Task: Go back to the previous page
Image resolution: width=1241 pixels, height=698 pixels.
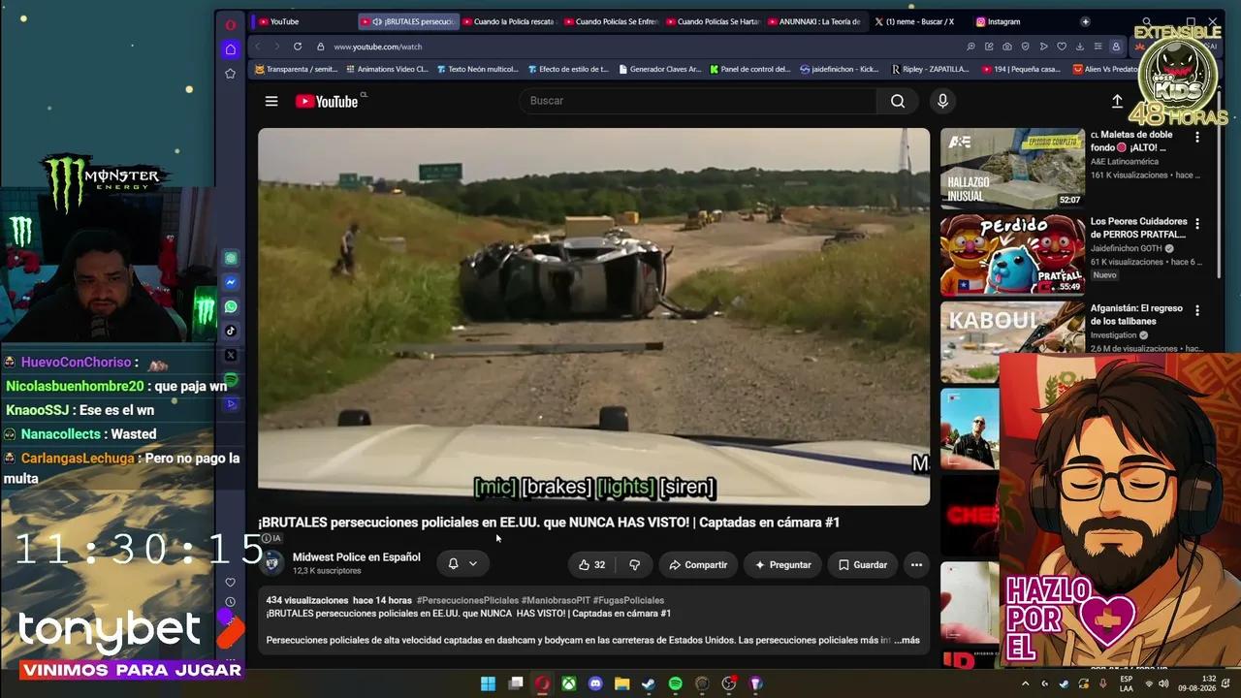Action: tap(258, 47)
